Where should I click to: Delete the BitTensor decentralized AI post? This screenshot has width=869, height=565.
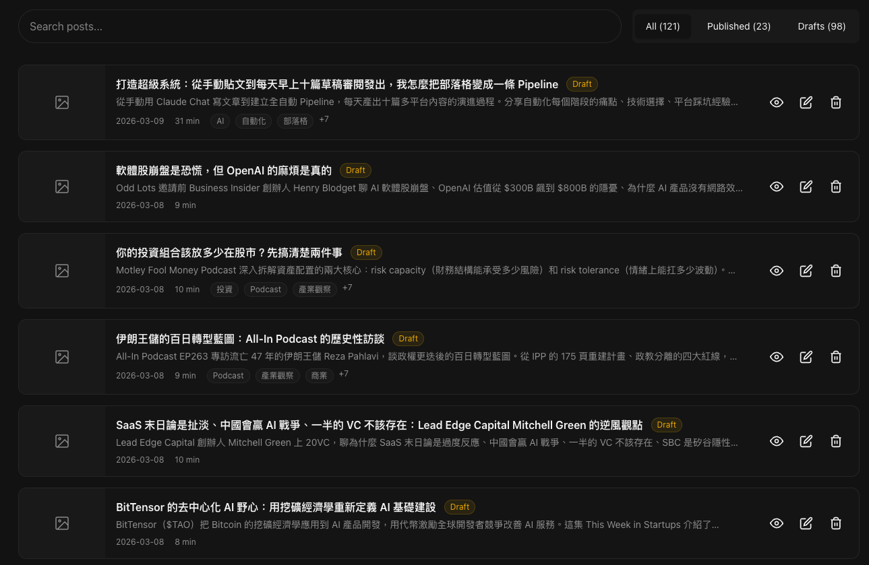(836, 523)
